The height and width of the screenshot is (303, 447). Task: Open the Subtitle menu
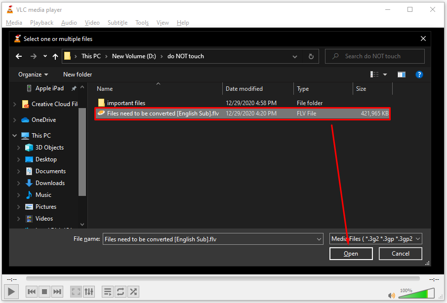(118, 23)
